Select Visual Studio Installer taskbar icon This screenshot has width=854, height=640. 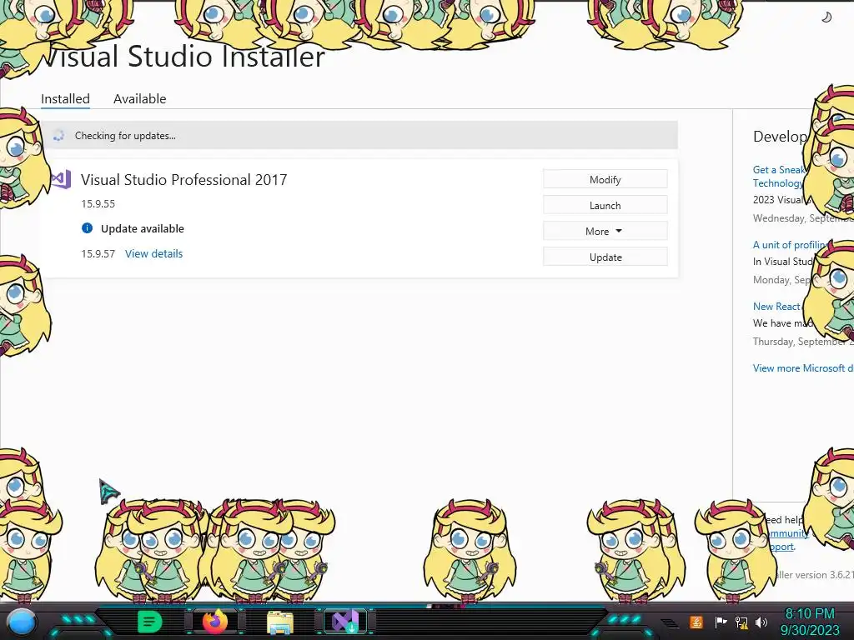click(x=345, y=622)
